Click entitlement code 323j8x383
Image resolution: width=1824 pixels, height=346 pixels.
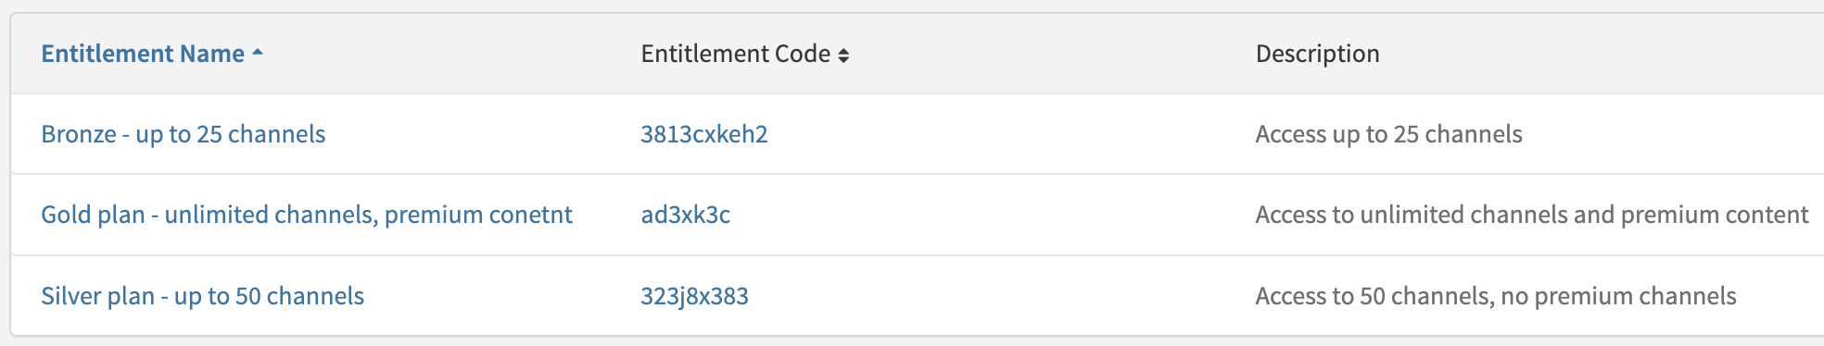(694, 296)
